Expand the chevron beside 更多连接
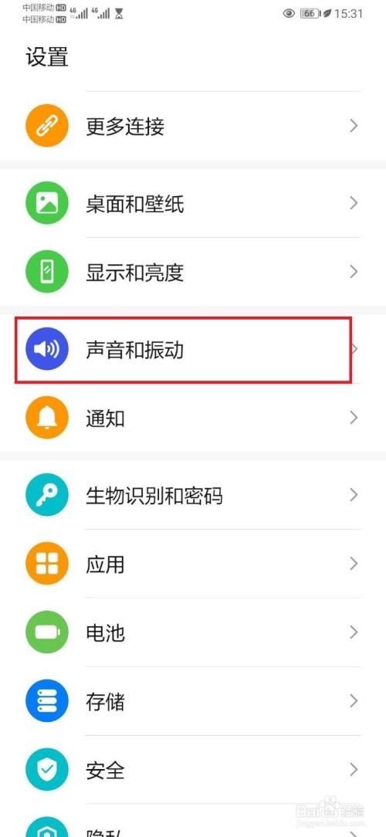386x837 pixels. (x=354, y=126)
